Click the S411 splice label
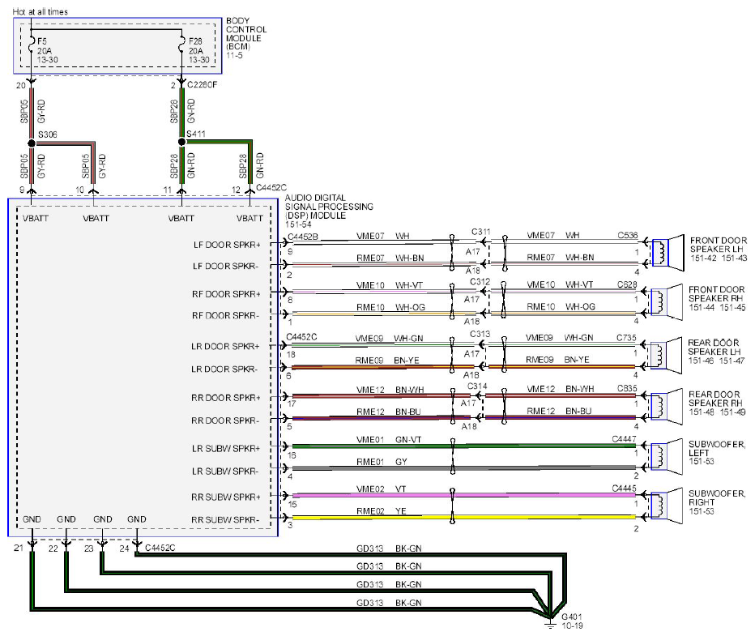This screenshot has width=755, height=636. (x=196, y=134)
